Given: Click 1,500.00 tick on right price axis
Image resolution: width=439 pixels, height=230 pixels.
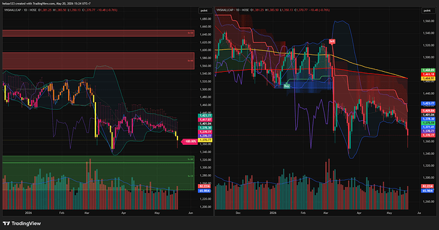Looking at the screenshot, I should coord(428,57).
